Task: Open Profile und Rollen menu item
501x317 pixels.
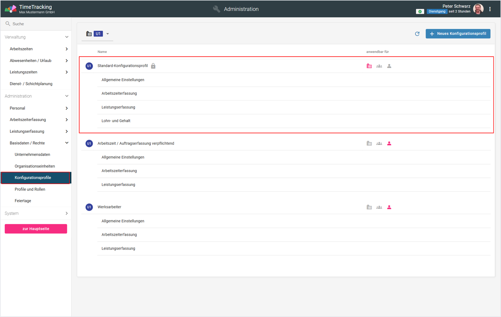Action: point(30,189)
